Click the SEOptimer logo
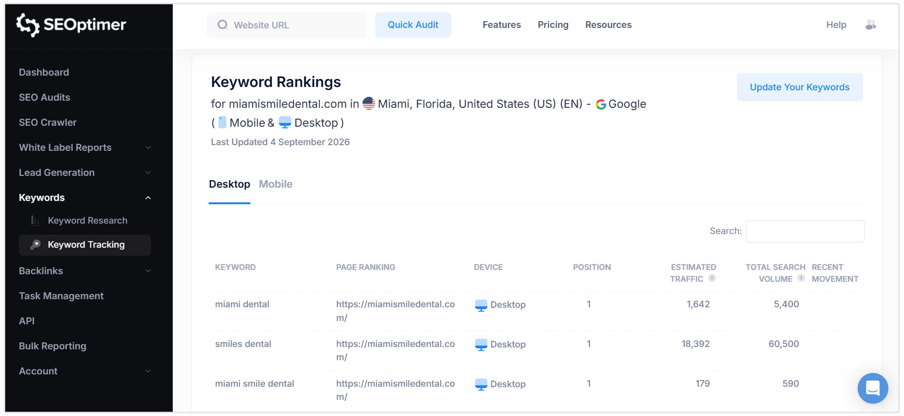The image size is (904, 416). click(x=71, y=25)
